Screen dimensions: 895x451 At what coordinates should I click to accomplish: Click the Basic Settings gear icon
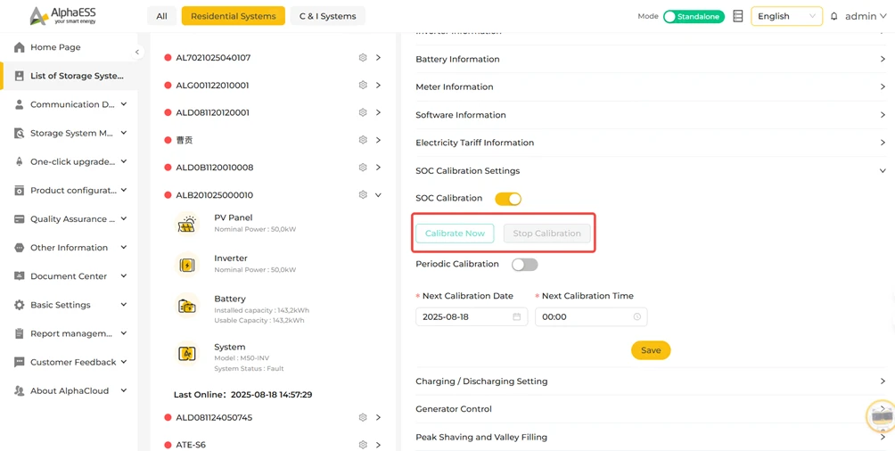click(20, 305)
